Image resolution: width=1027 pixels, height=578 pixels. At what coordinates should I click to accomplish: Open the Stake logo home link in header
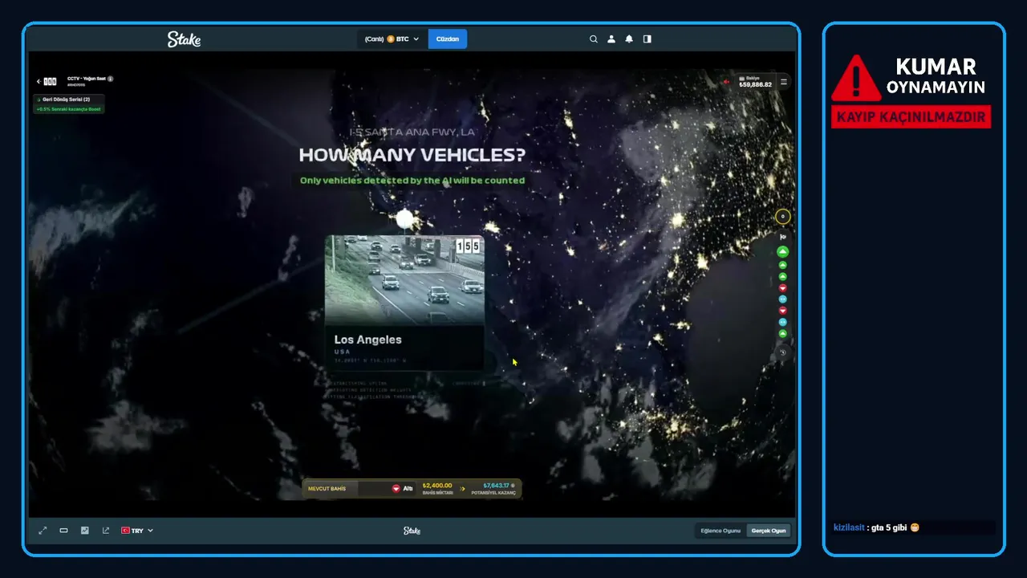pos(184,39)
